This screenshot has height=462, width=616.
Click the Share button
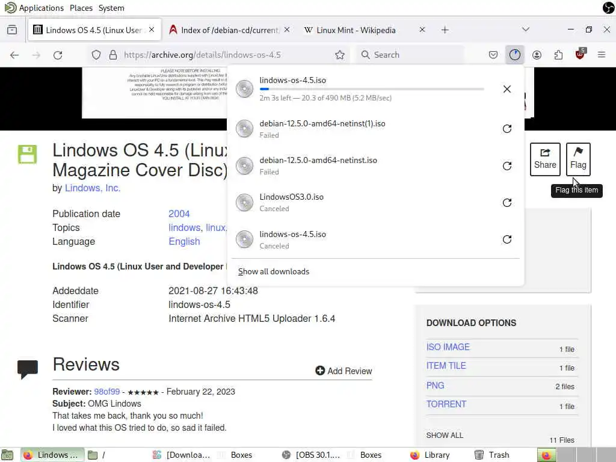pos(545,159)
